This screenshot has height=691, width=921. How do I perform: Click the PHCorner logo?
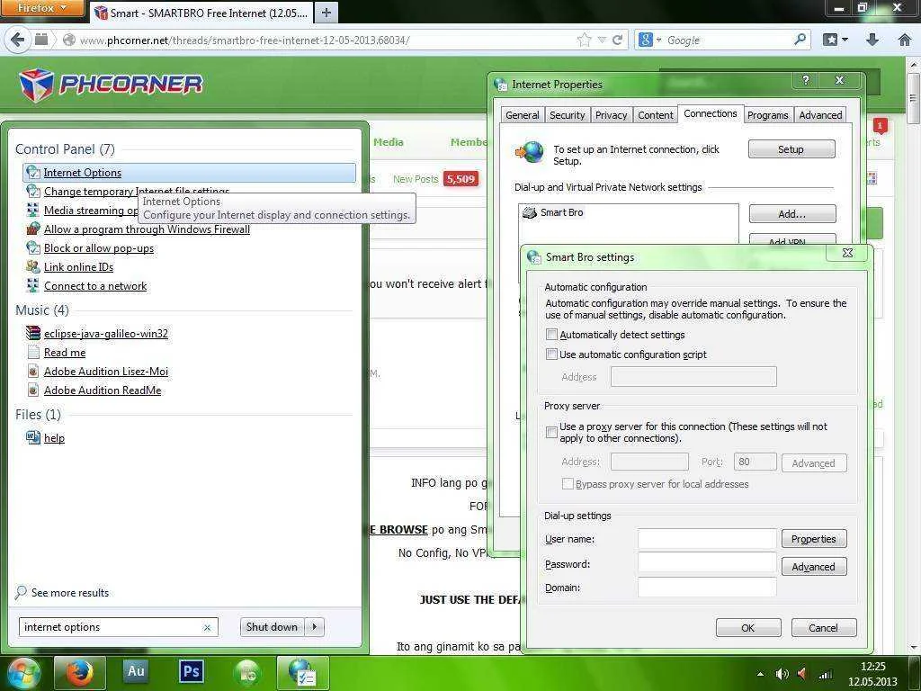click(x=110, y=85)
